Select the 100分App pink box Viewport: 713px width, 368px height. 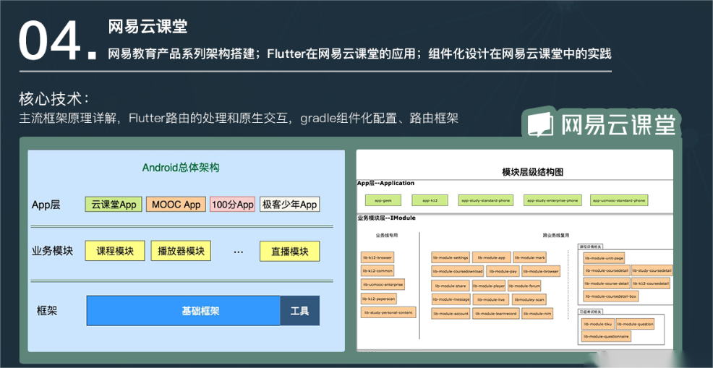pyautogui.click(x=232, y=205)
